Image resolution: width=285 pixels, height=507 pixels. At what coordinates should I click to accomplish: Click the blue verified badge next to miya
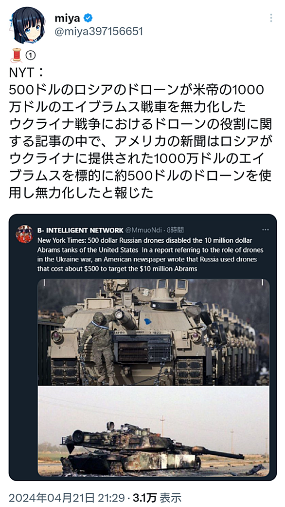[88, 19]
